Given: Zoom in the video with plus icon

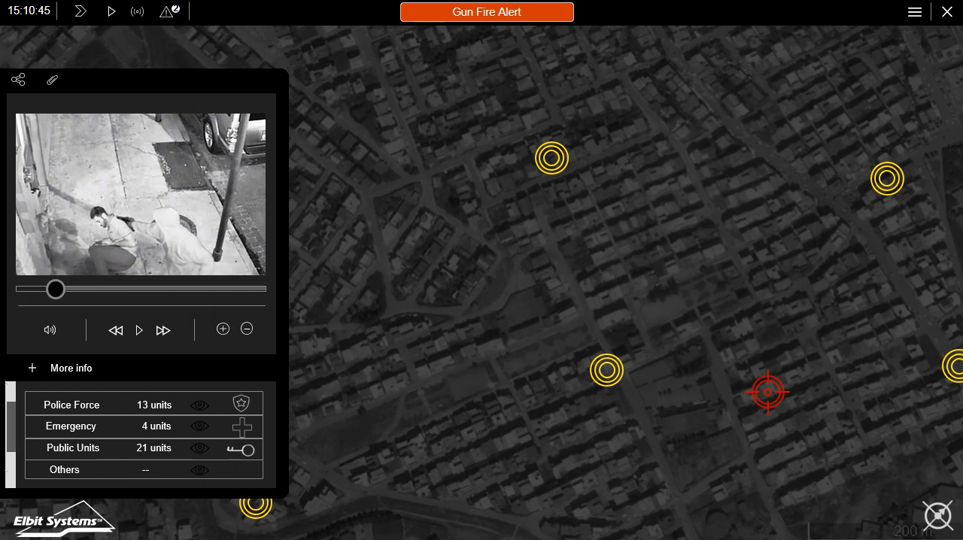Looking at the screenshot, I should [x=223, y=329].
